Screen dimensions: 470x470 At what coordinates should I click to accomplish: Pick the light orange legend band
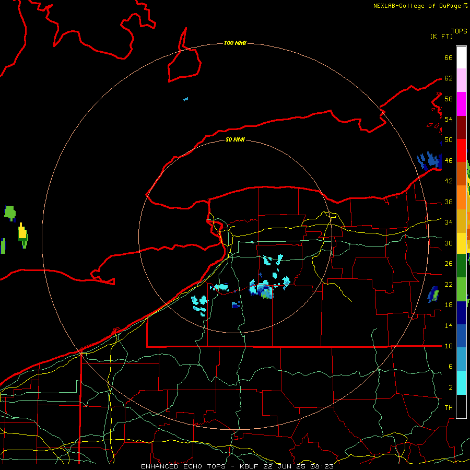(x=461, y=197)
